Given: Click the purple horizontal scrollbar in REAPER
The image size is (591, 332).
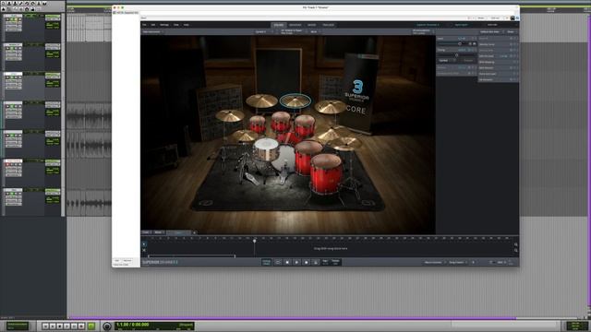Looking at the screenshot, I should tap(292, 318).
